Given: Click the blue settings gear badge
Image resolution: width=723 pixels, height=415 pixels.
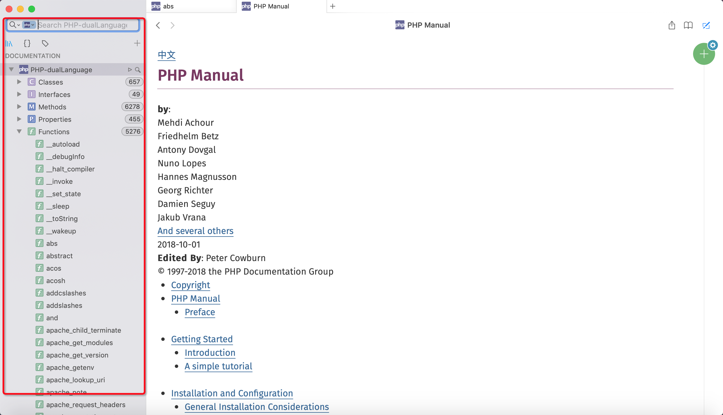Looking at the screenshot, I should coord(713,45).
